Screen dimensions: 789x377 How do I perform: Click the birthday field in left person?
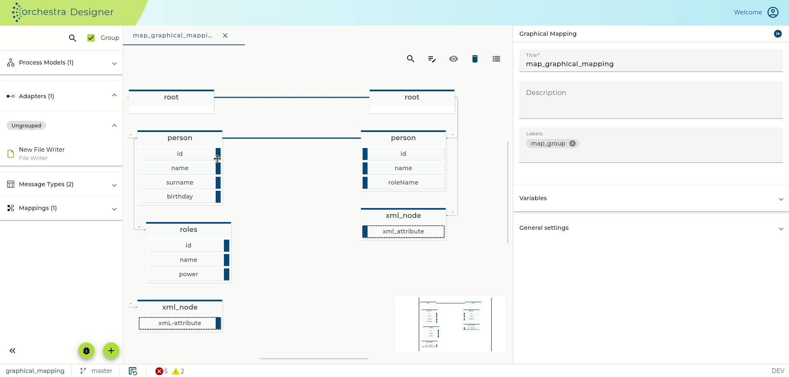point(180,197)
